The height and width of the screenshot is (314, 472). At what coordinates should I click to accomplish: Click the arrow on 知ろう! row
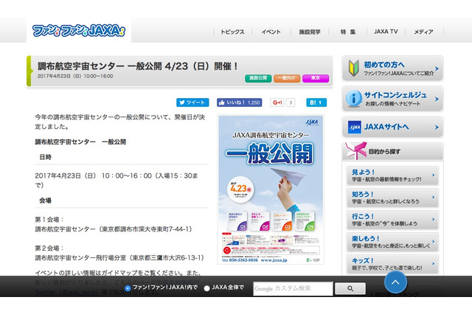433,198
